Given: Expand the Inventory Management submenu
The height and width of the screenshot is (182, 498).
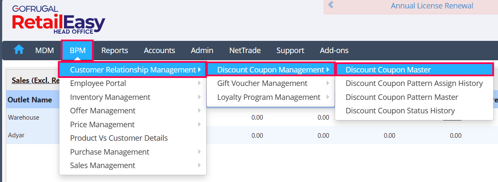Looking at the screenshot, I should click(133, 97).
